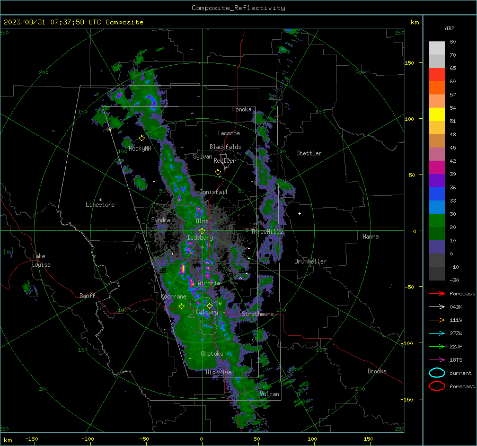Click the Drumheller town label
The height and width of the screenshot is (446, 477).
tap(311, 261)
